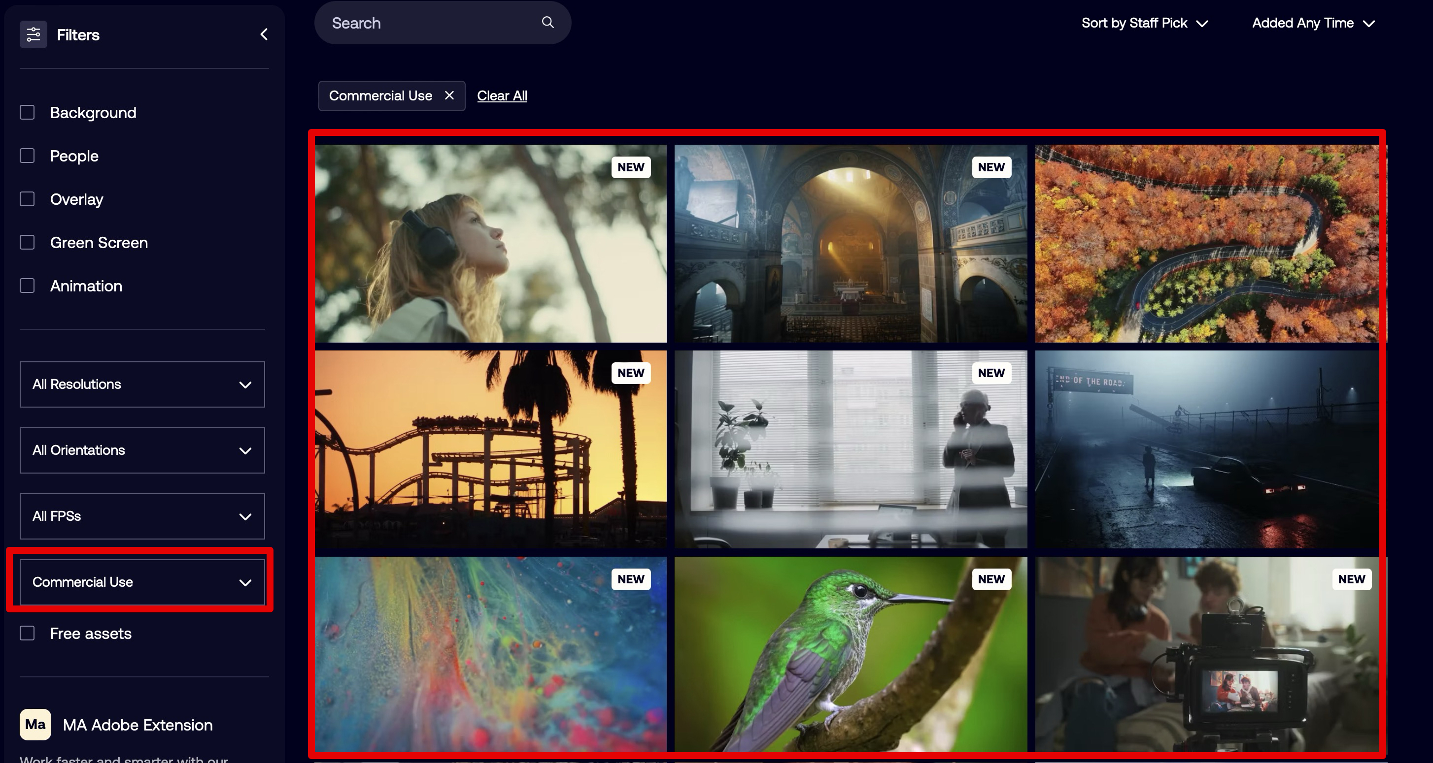Enable the Background checkbox
This screenshot has height=763, width=1433.
(27, 112)
